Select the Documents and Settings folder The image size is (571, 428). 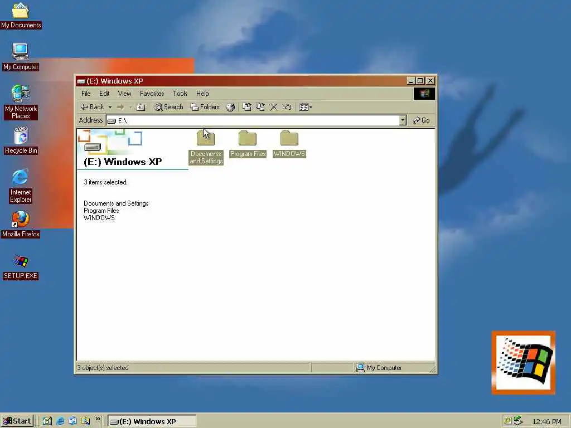[x=206, y=147]
